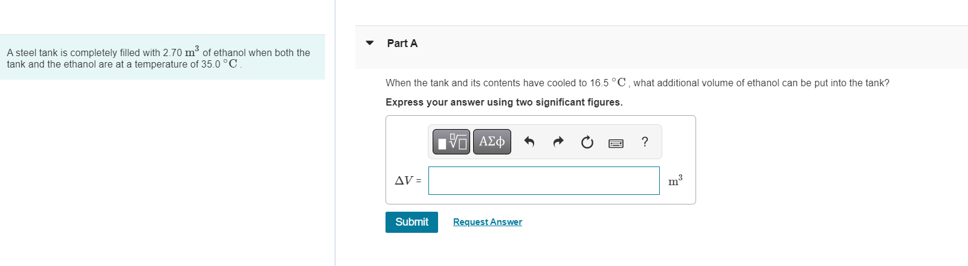Viewport: 968px width, 266px height.
Task: Select the vertical divider between panes
Action: tap(335, 133)
